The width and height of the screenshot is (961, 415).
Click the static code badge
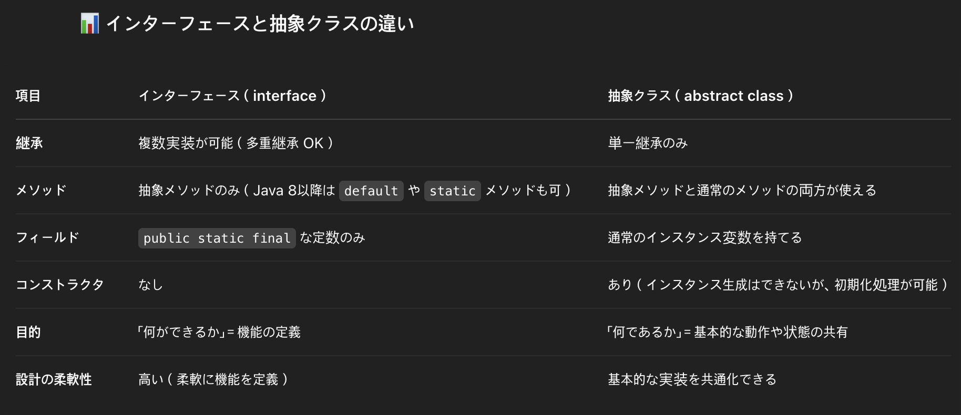click(x=452, y=191)
